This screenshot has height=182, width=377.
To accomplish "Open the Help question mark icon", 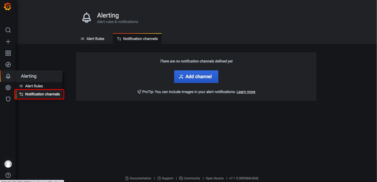I will [8, 175].
